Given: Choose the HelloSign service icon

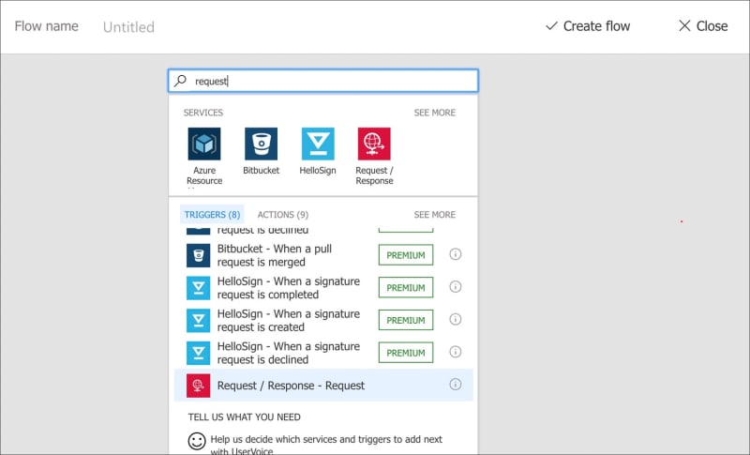Looking at the screenshot, I should point(318,144).
